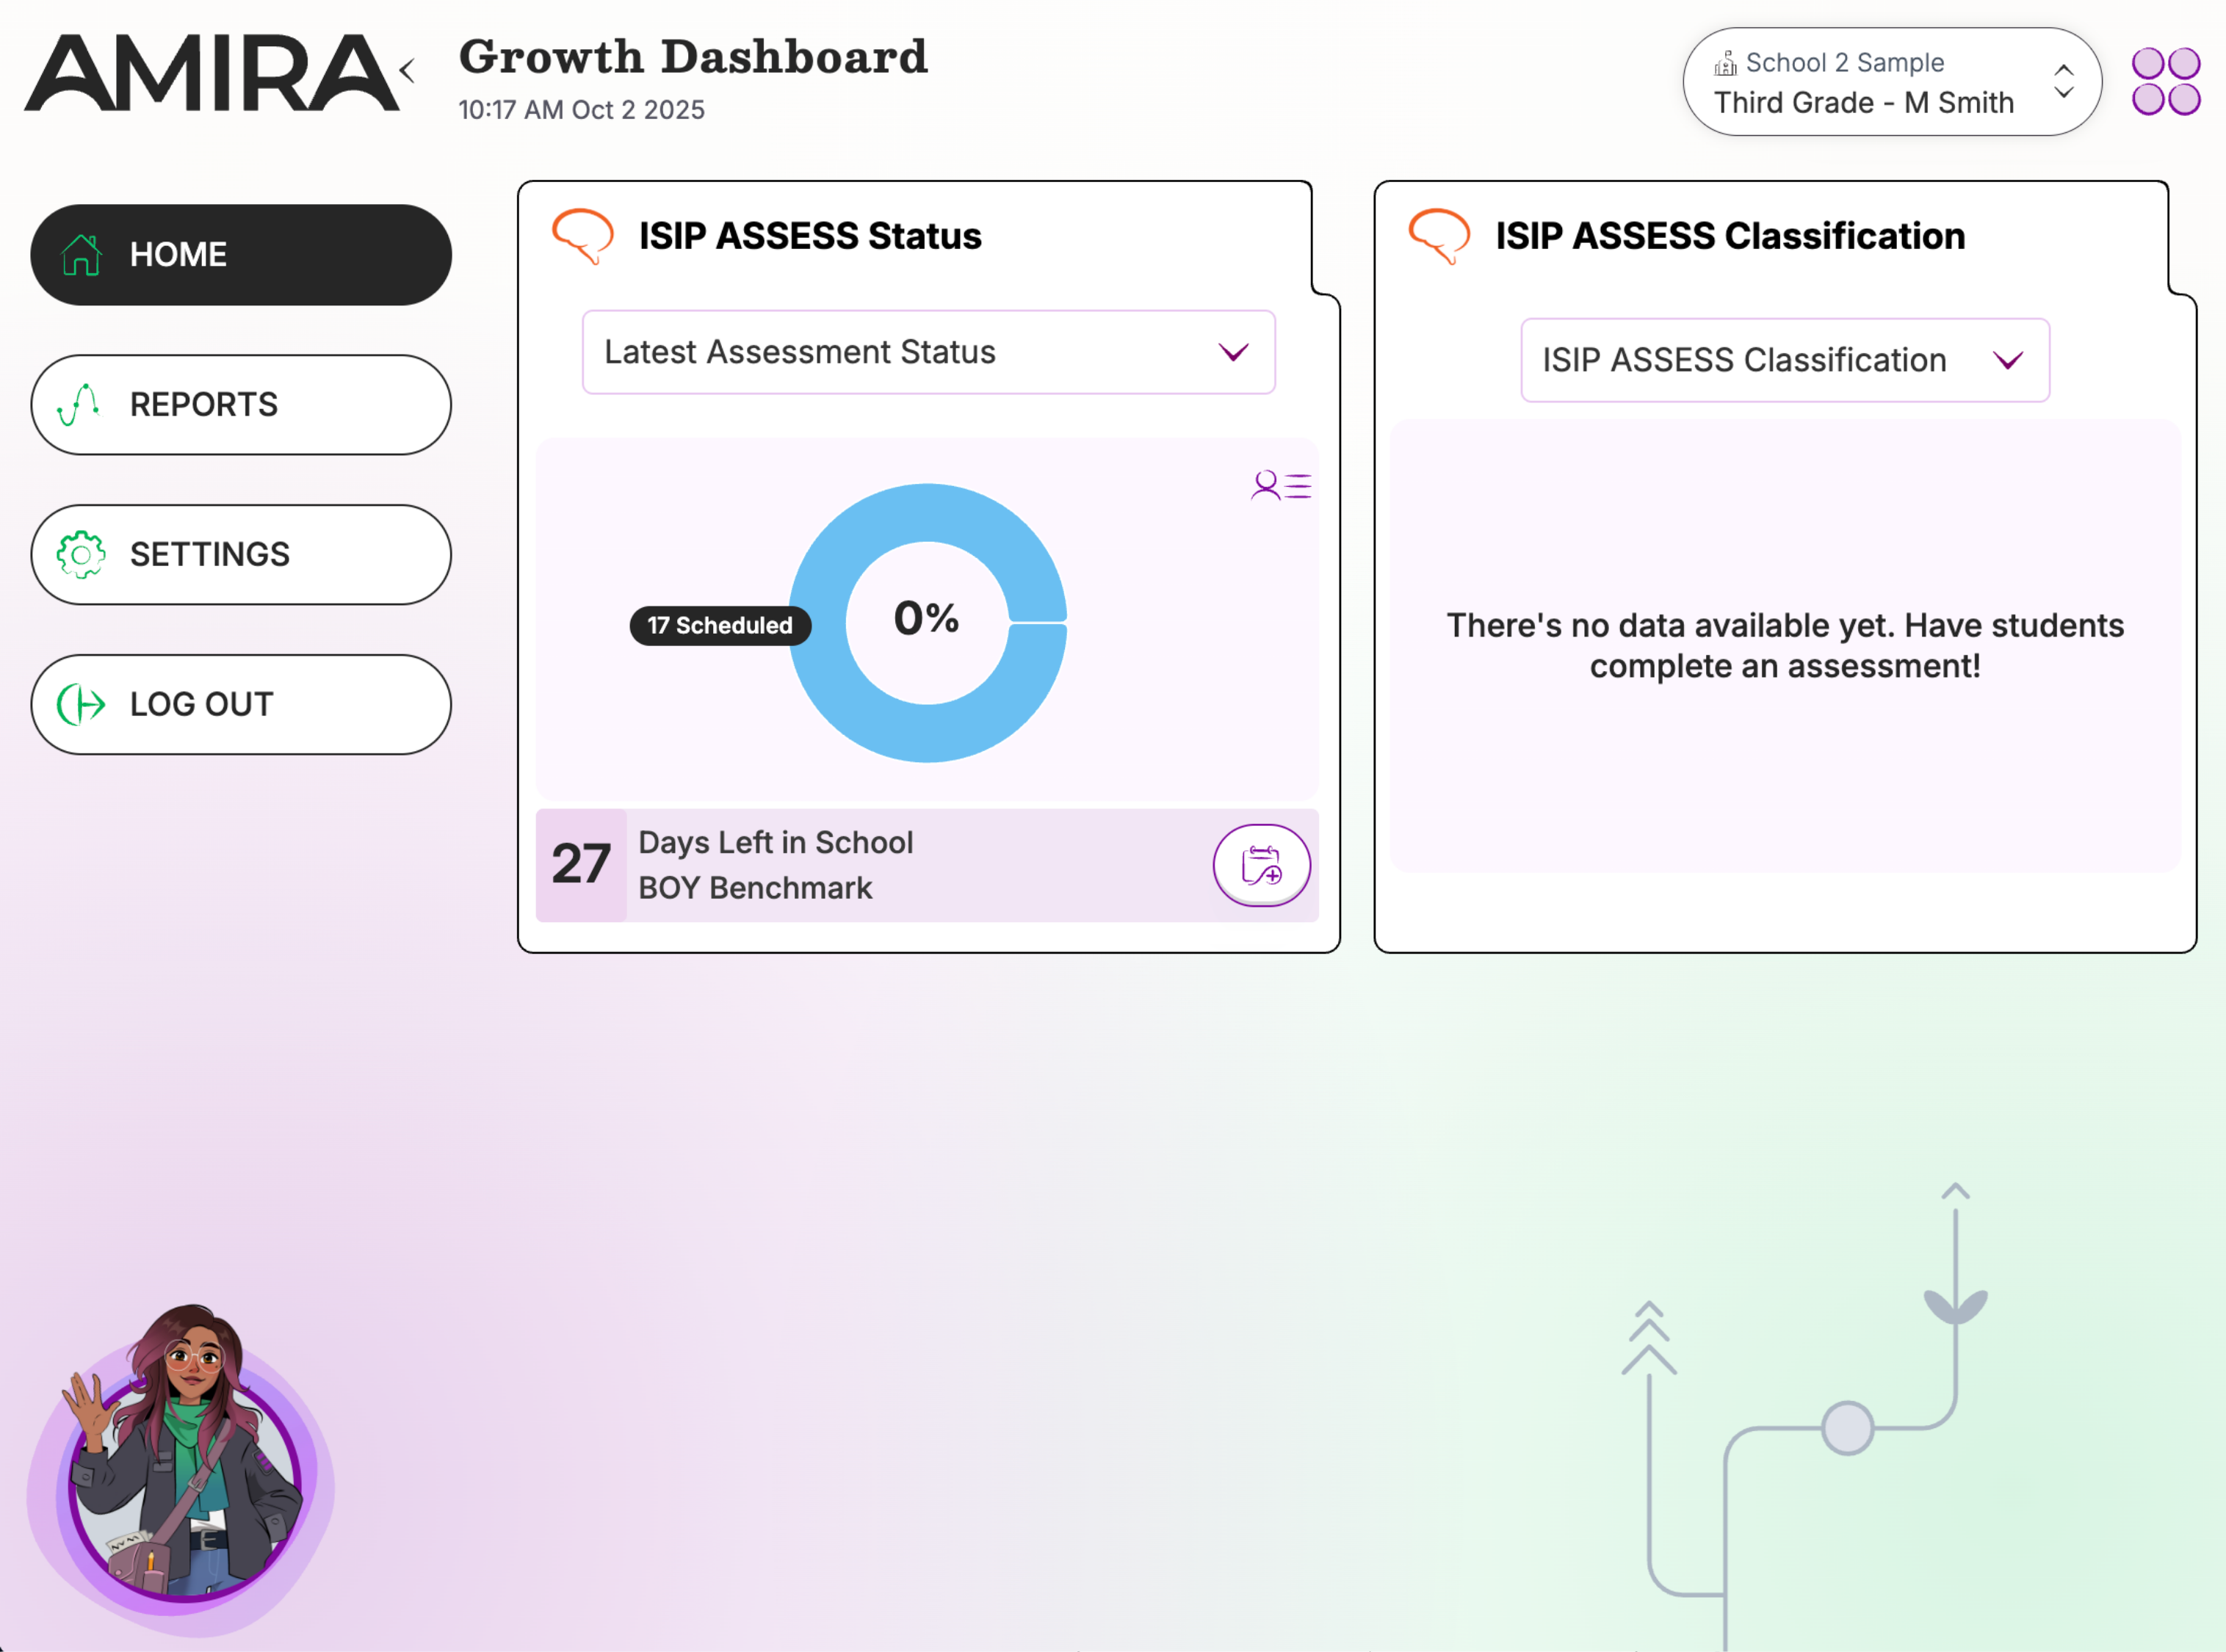Expand Latest Assessment Status dropdown
This screenshot has width=2226, height=1652.
(x=927, y=352)
